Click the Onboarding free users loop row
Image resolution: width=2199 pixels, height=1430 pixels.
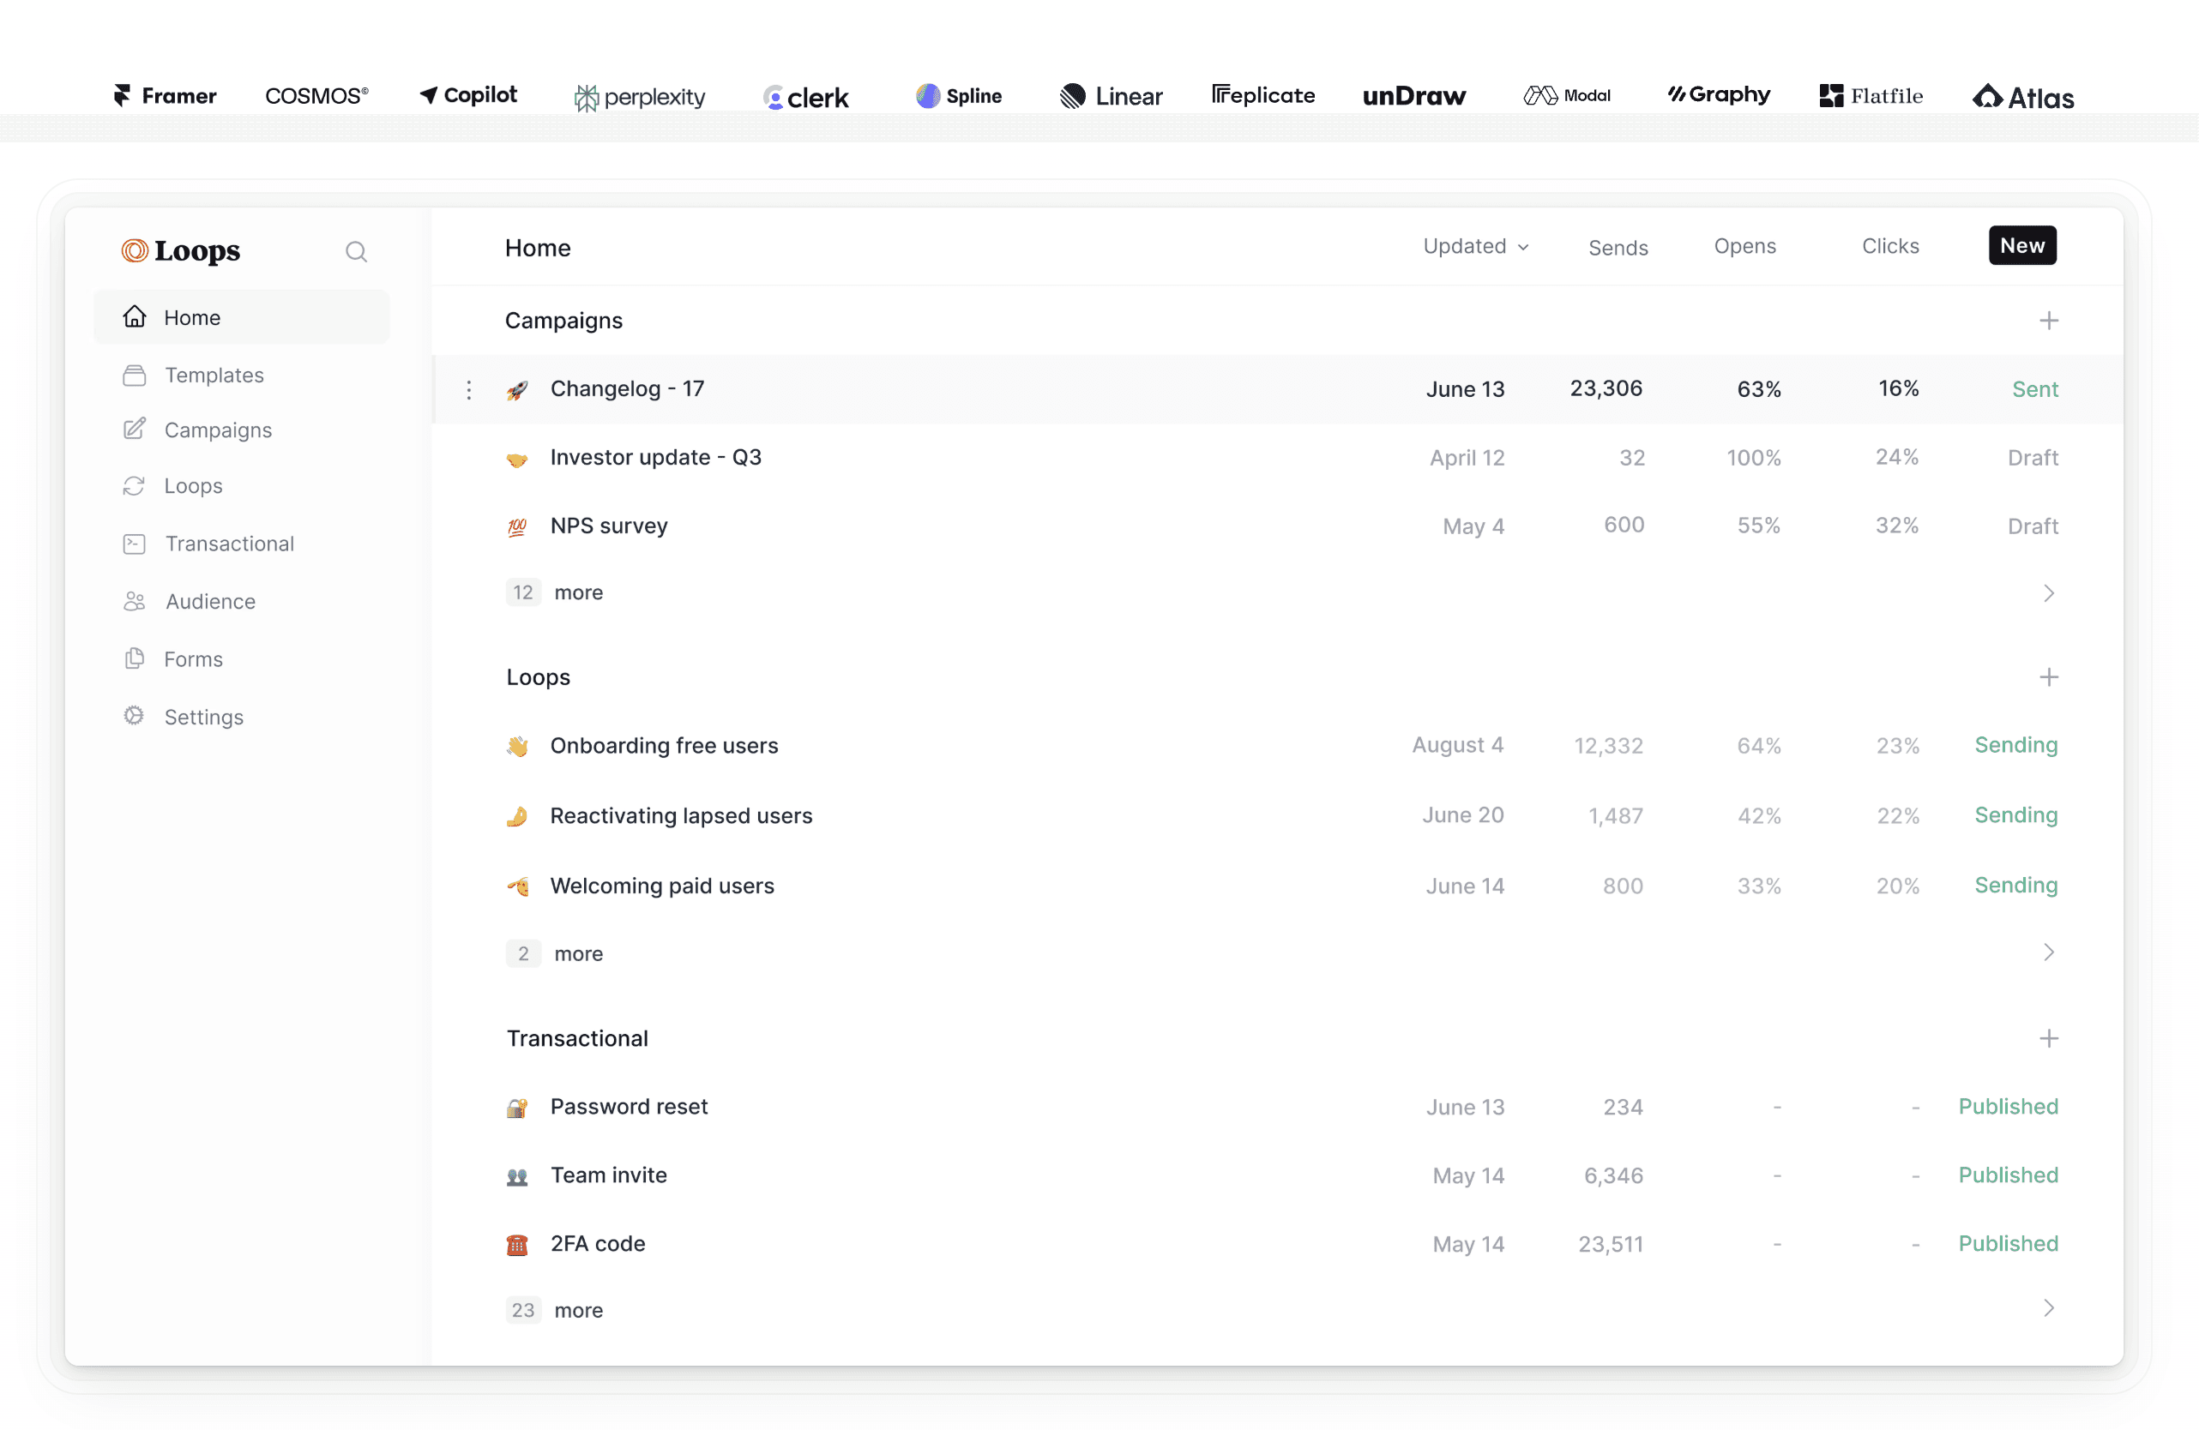click(x=664, y=746)
